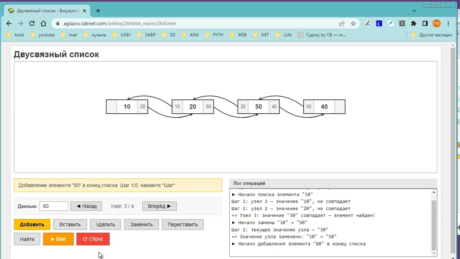Click the Вставить button
Image resolution: width=460 pixels, height=259 pixels.
(x=70, y=224)
